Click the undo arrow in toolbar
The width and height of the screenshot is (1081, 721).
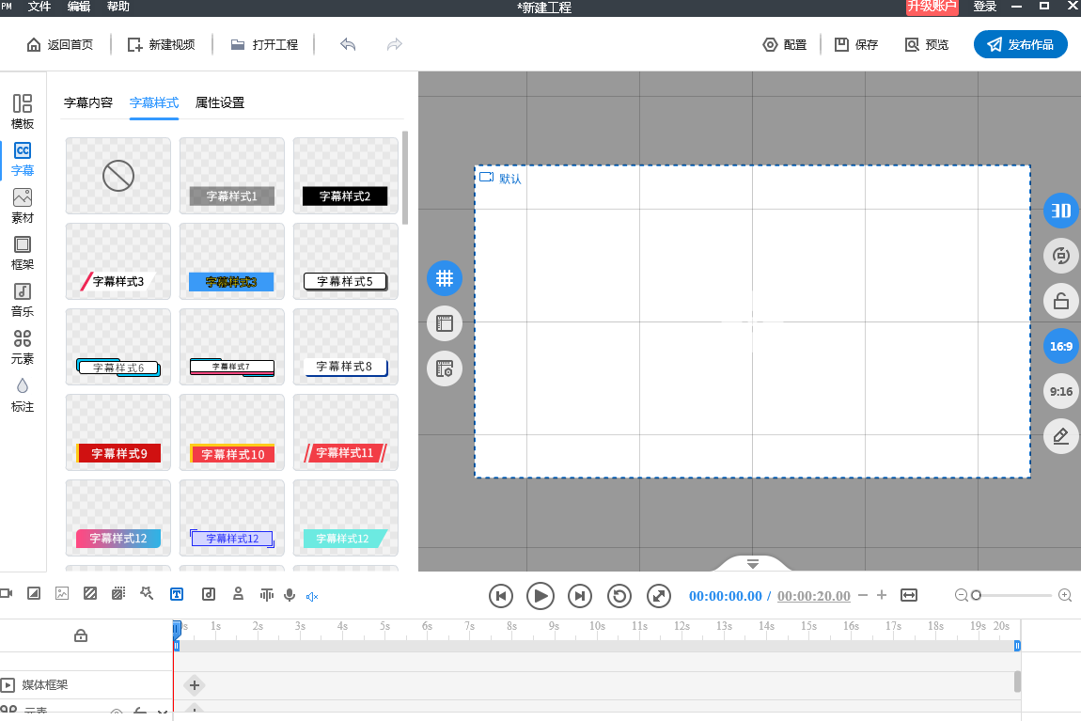(348, 45)
